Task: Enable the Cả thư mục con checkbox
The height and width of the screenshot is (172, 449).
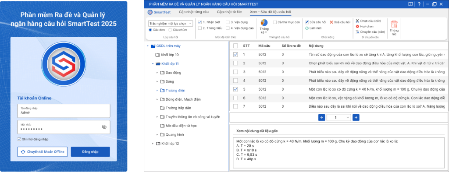Action: pyautogui.click(x=275, y=22)
